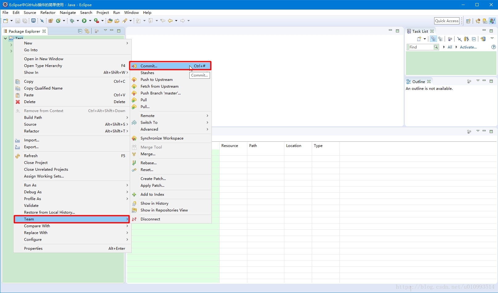Click the New wizard toolbar icon
Viewport: 498px width, 293px height.
(x=6, y=21)
